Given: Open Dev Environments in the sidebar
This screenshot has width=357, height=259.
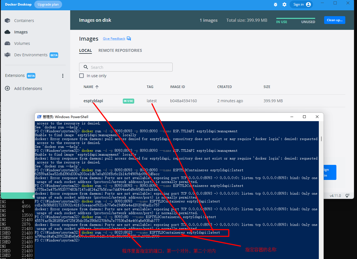Looking at the screenshot, I should [x=31, y=55].
